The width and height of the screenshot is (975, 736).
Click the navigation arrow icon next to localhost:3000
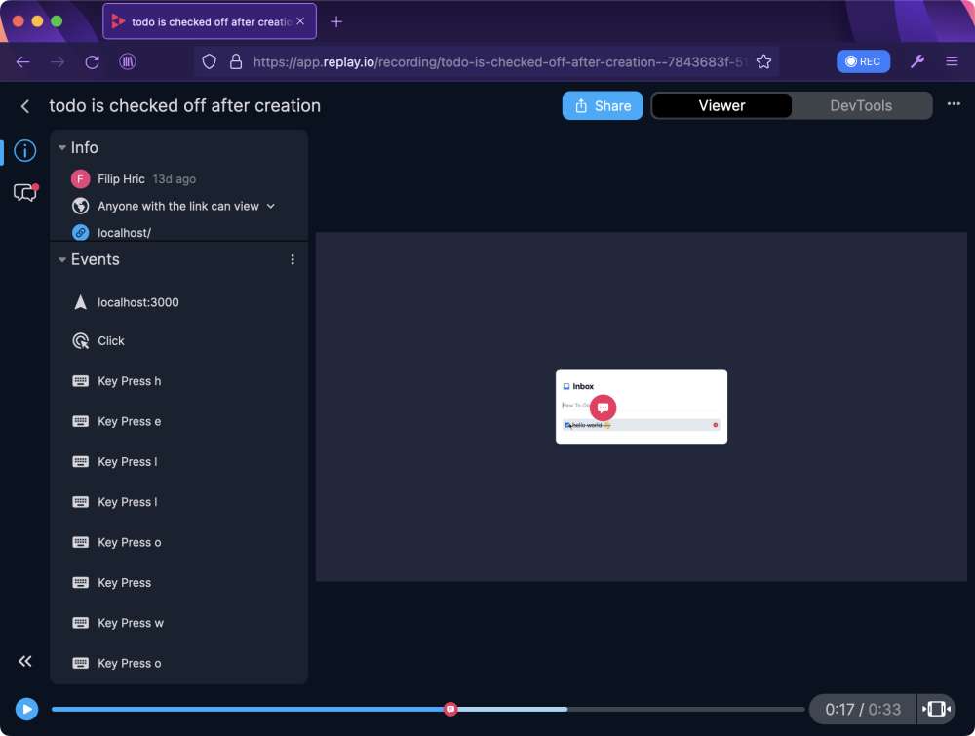point(79,301)
